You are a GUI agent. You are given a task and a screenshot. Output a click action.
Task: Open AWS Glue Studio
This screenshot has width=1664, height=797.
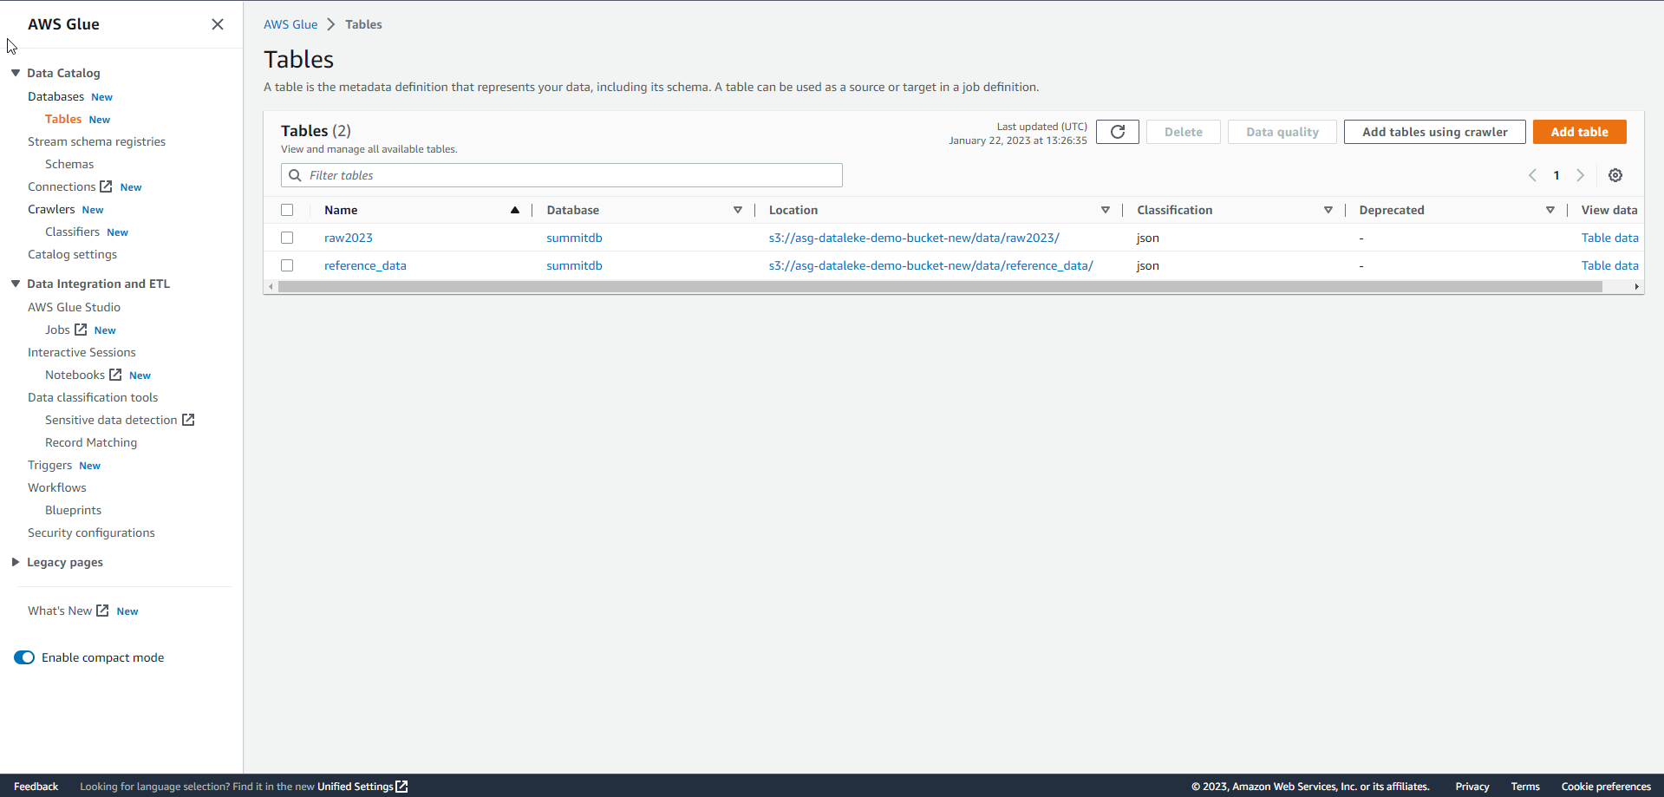click(x=74, y=307)
